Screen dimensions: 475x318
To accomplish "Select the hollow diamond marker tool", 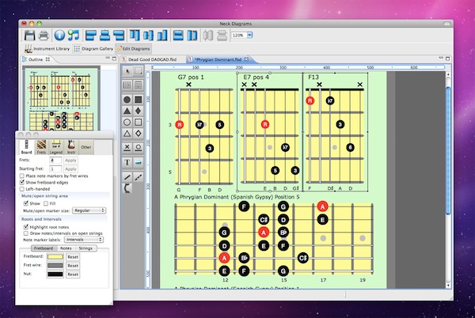I will click(x=139, y=134).
